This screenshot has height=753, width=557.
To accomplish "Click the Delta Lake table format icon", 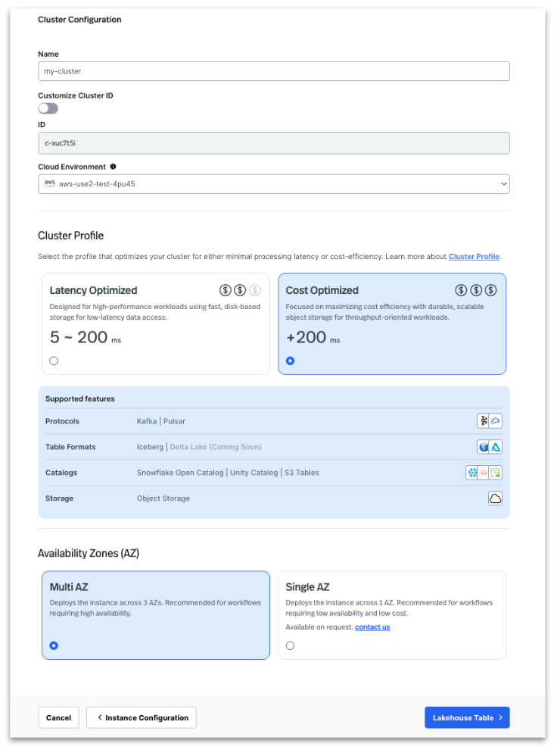I will pyautogui.click(x=496, y=447).
